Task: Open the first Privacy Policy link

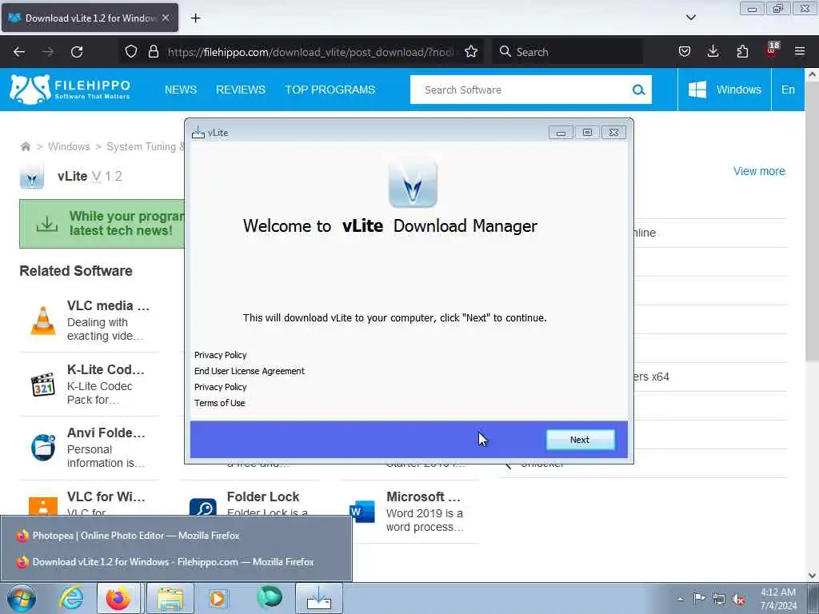Action: [x=221, y=355]
